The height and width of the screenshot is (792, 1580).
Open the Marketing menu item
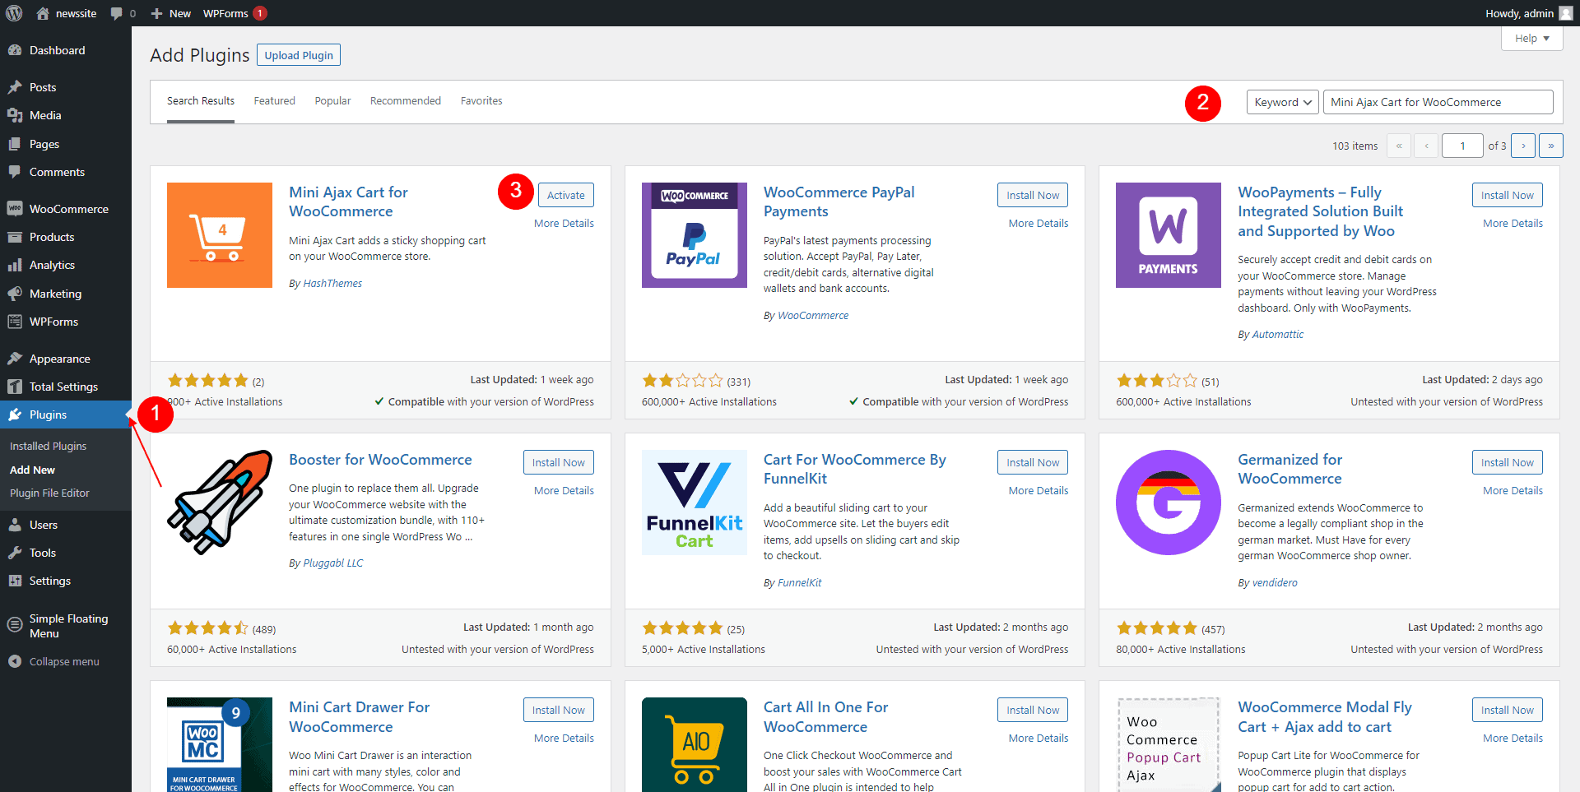55,294
